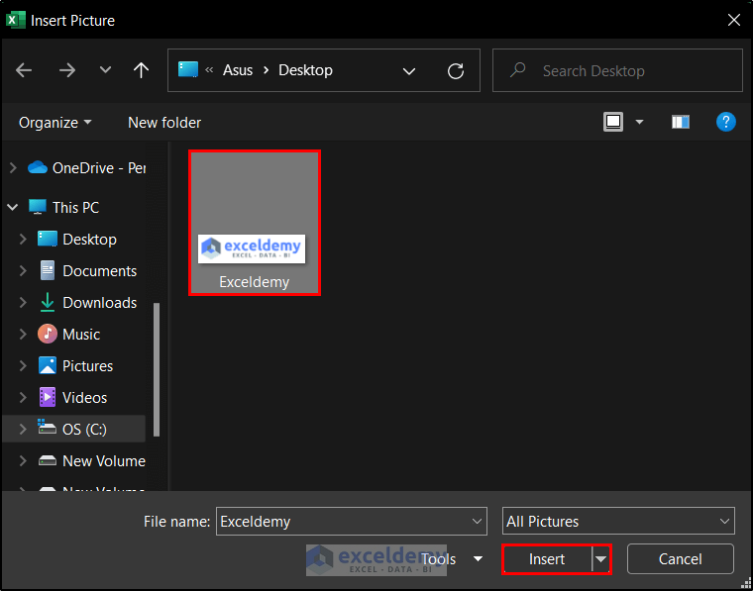Click the Forward navigation arrow

[x=66, y=70]
